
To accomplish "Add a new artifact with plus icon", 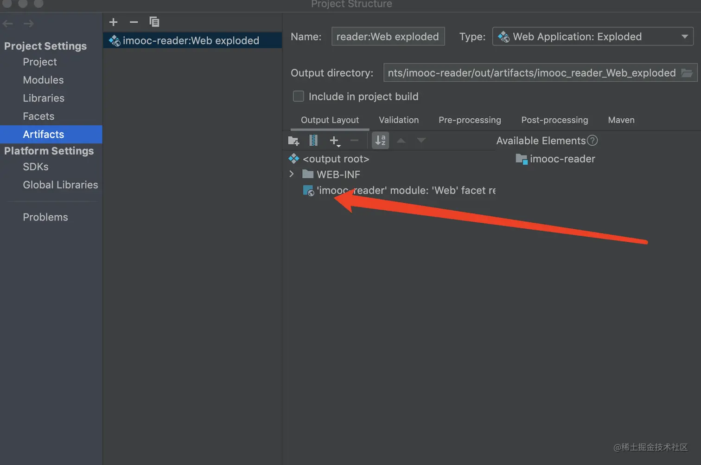I will click(x=113, y=22).
